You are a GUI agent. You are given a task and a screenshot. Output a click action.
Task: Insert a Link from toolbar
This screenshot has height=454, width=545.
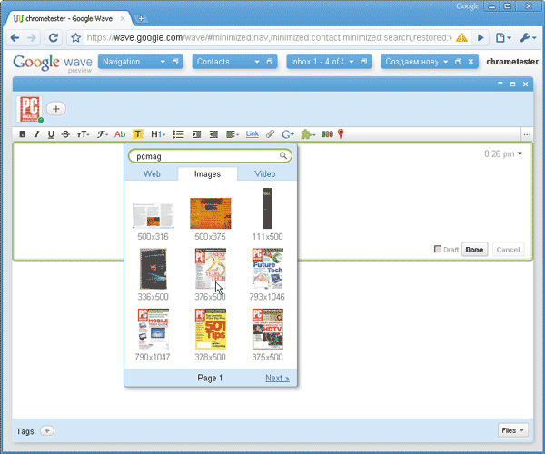point(252,133)
